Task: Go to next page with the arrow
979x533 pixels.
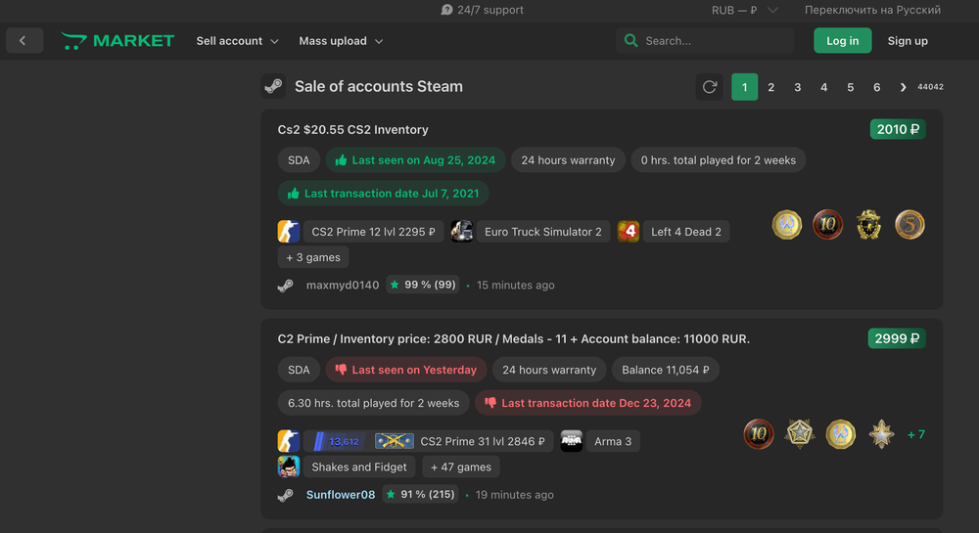Action: point(903,87)
